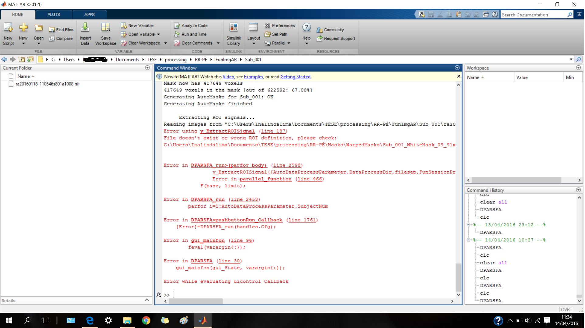Open the Current Folder panel actions menu
Viewport: 585px width, 328px height.
pos(147,68)
